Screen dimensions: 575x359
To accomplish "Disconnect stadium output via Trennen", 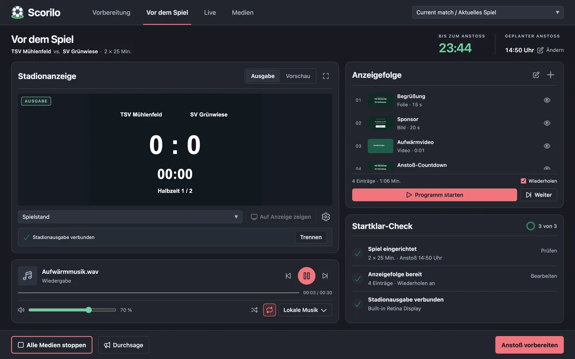I will 311,237.
